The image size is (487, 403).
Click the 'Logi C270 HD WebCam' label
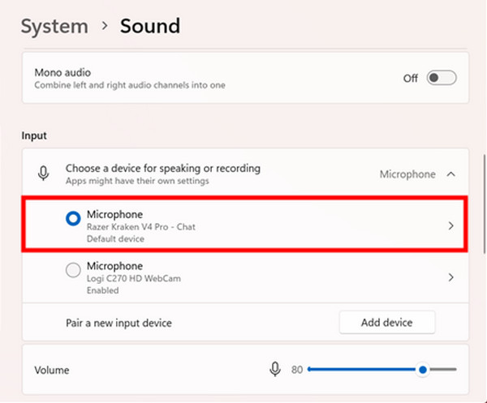click(x=134, y=278)
